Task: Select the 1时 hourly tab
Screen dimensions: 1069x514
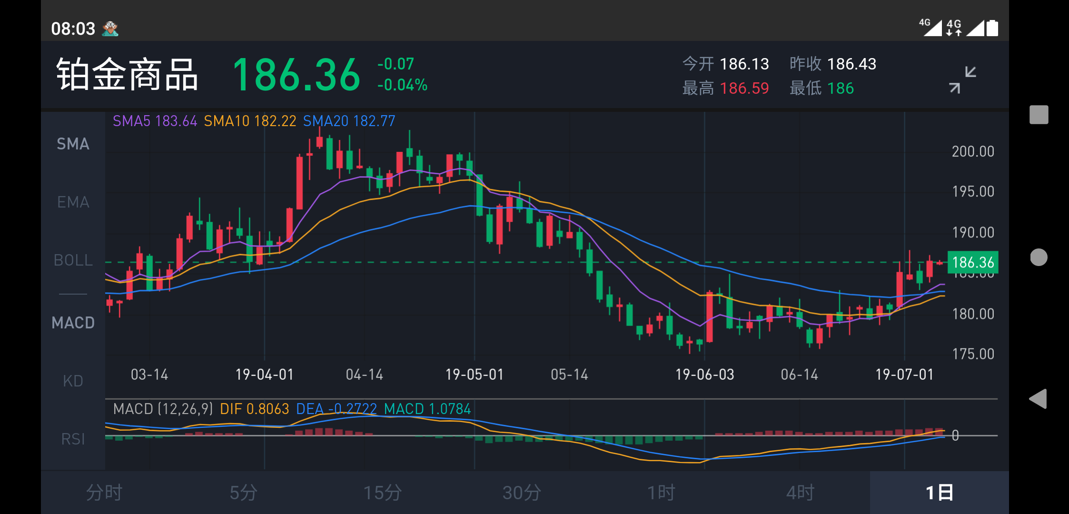Action: click(x=661, y=493)
